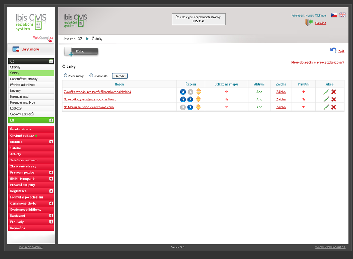Move 'Zkouška zrcadel' article down with blue arrow
The width and height of the screenshot is (353, 259).
tap(183, 92)
